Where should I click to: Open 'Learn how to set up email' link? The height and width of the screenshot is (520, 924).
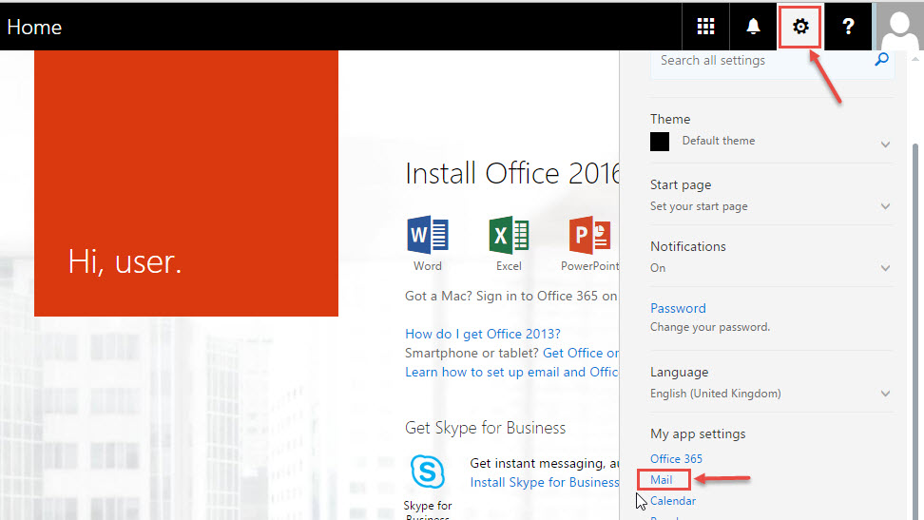coord(511,372)
